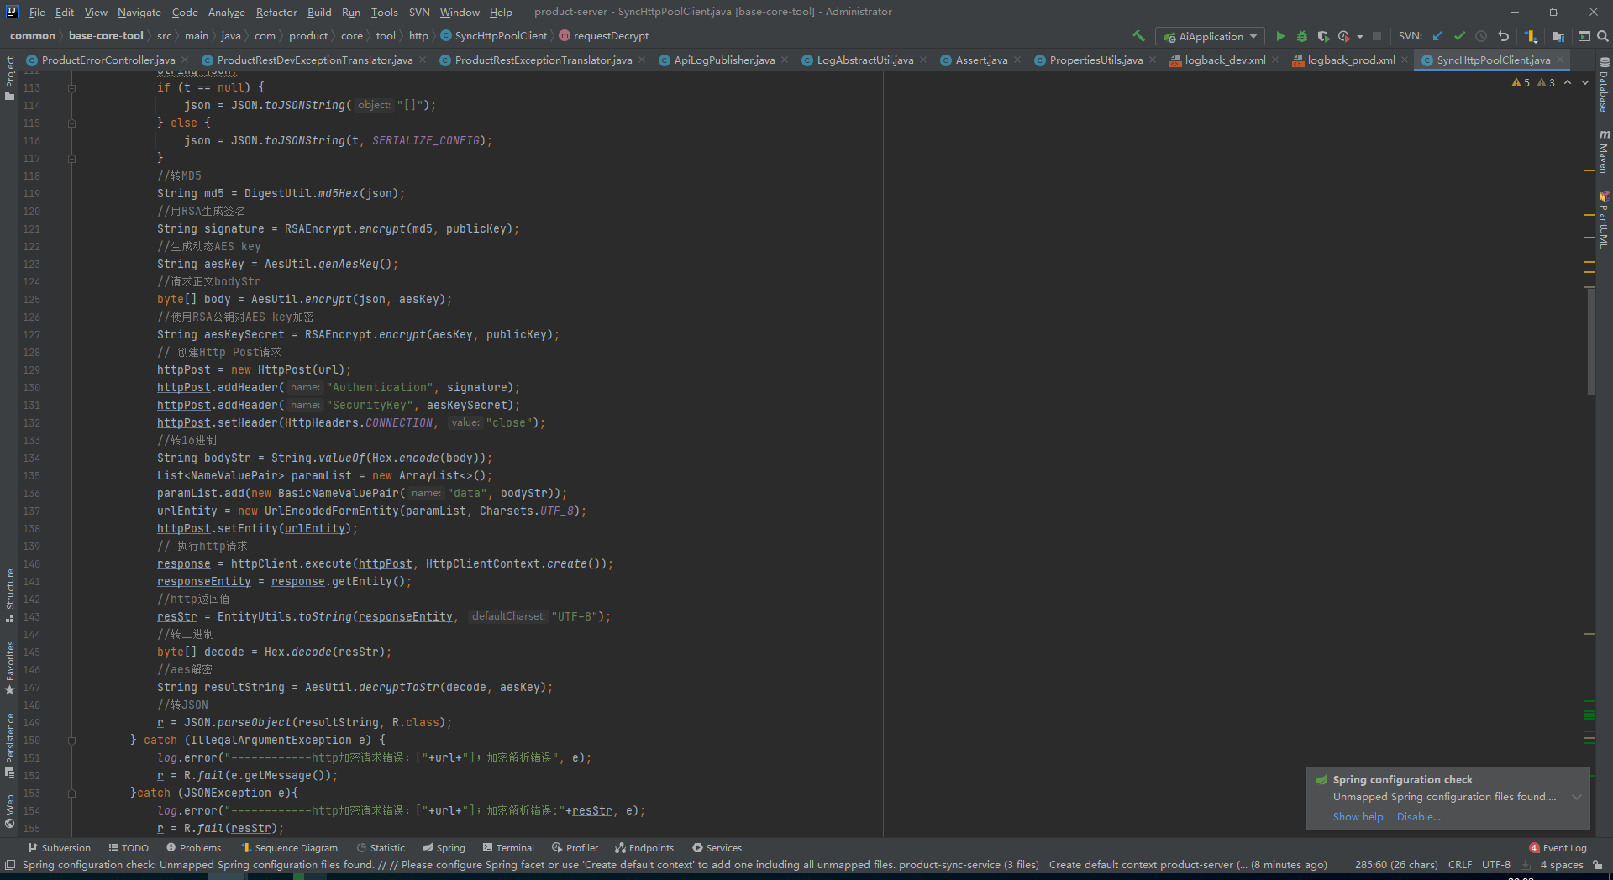Image resolution: width=1613 pixels, height=880 pixels.
Task: Open Run Anything window icon
Action: pos(1584,36)
